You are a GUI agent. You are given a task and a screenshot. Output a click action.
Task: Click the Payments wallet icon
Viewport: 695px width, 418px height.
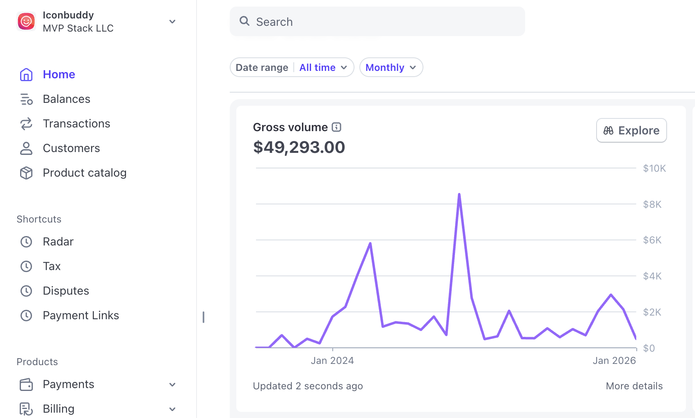click(x=26, y=384)
